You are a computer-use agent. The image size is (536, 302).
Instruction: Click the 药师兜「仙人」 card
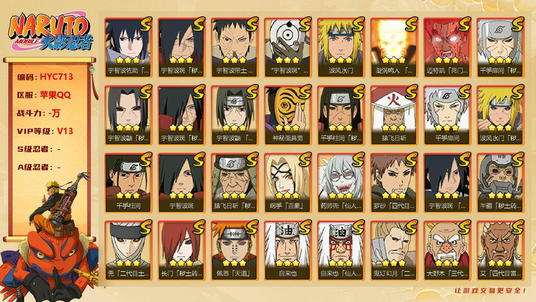341,183
